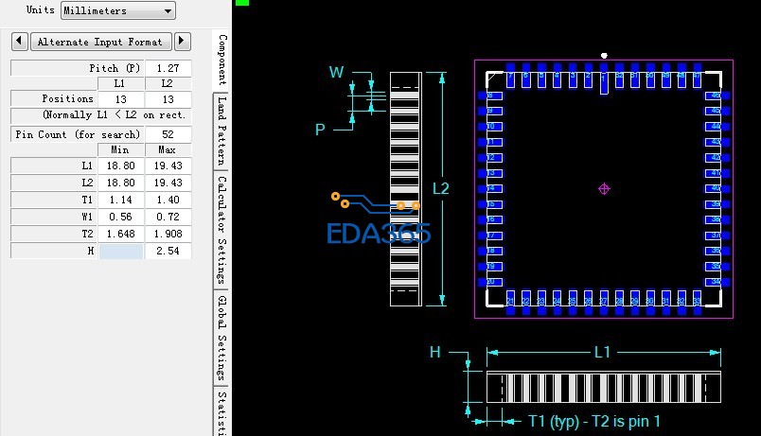
Task: Click the "Pin Count (for search)" label
Action: 78,134
